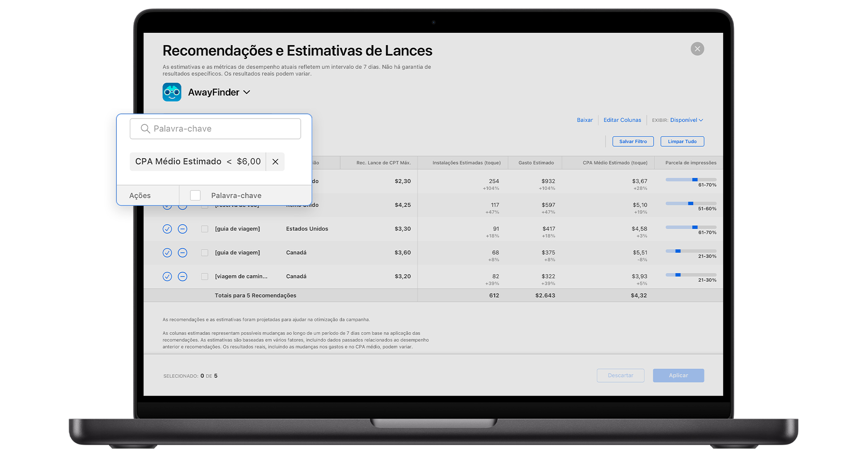Expand the AwayFinder app selector chevron
867x453 pixels.
pyautogui.click(x=247, y=92)
